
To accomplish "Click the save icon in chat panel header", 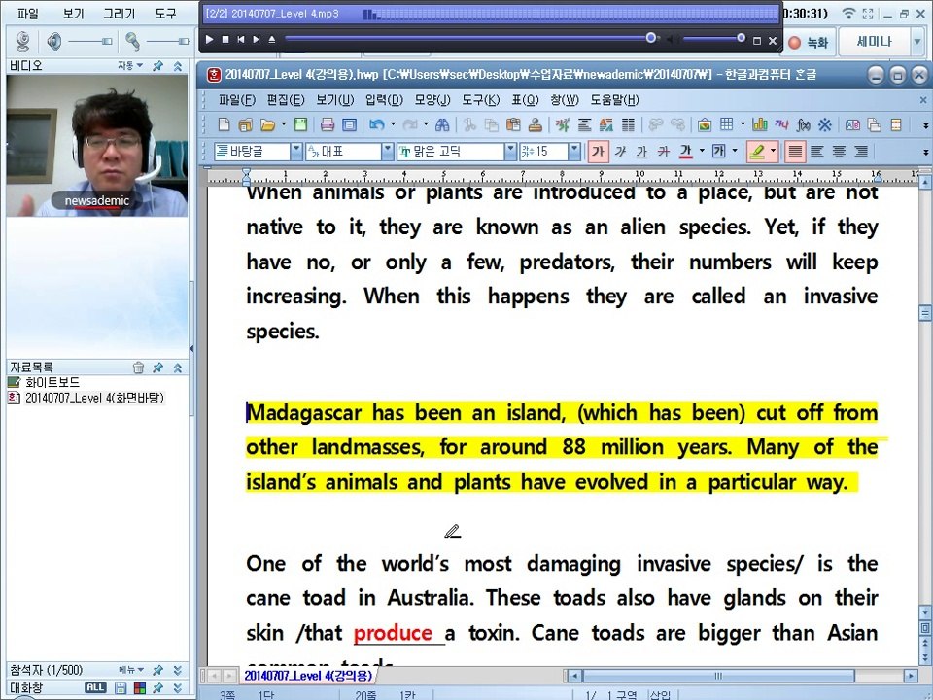I will [121, 688].
